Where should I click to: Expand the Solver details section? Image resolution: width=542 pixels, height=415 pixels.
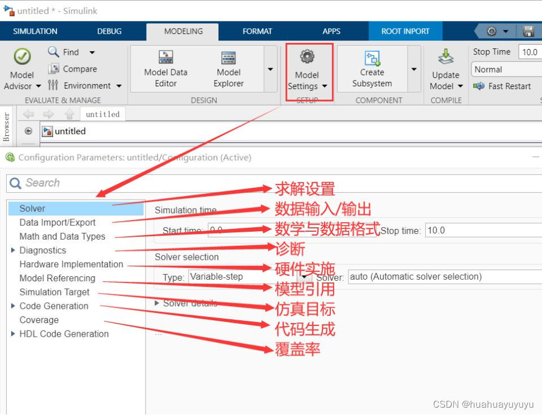click(156, 303)
